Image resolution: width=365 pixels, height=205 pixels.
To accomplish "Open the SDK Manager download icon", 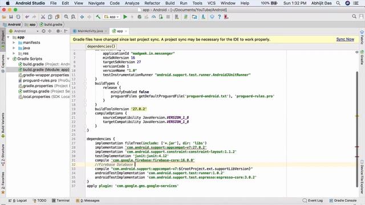I will tap(203, 17).
